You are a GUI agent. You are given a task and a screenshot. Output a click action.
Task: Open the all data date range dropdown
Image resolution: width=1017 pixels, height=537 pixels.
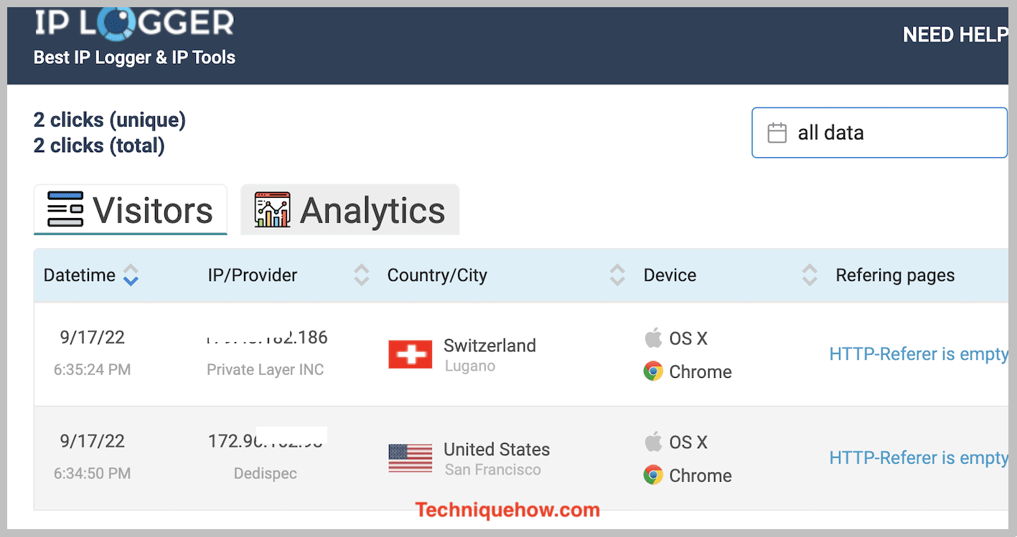click(x=880, y=133)
